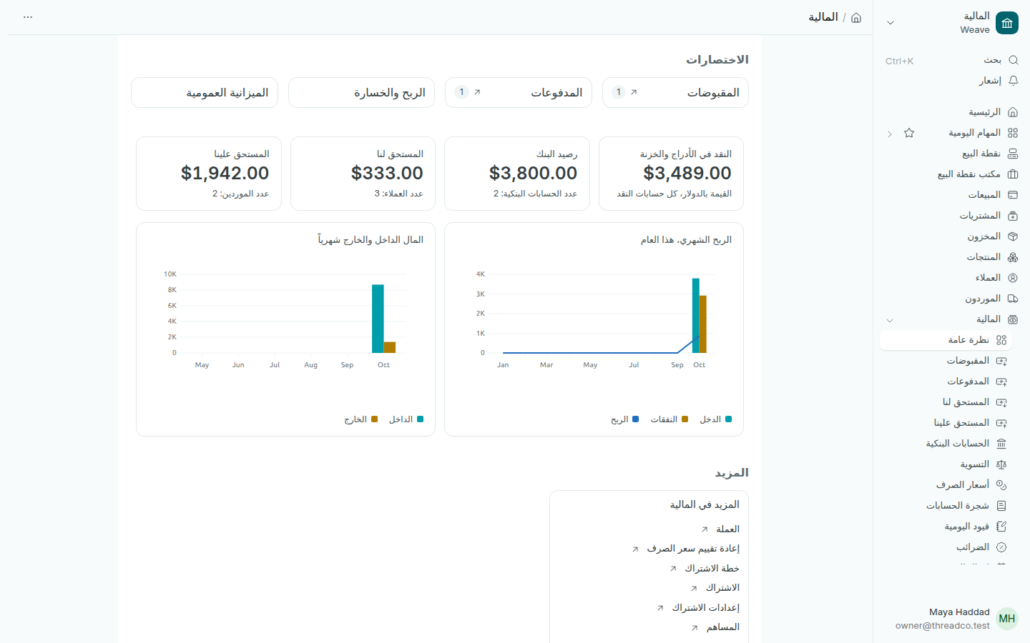Go to المقبوضات in the sidebar submenu

coord(946,361)
